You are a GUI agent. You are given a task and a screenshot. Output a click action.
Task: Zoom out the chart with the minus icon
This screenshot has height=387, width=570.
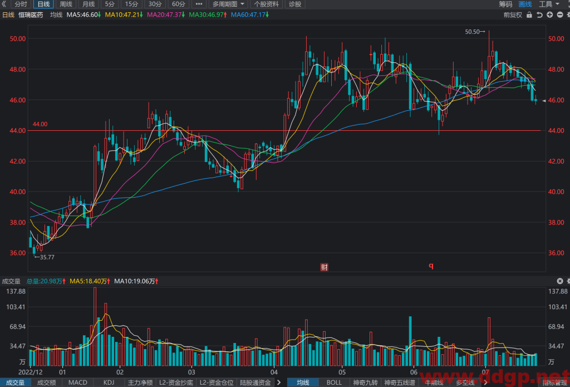pyautogui.click(x=560, y=15)
